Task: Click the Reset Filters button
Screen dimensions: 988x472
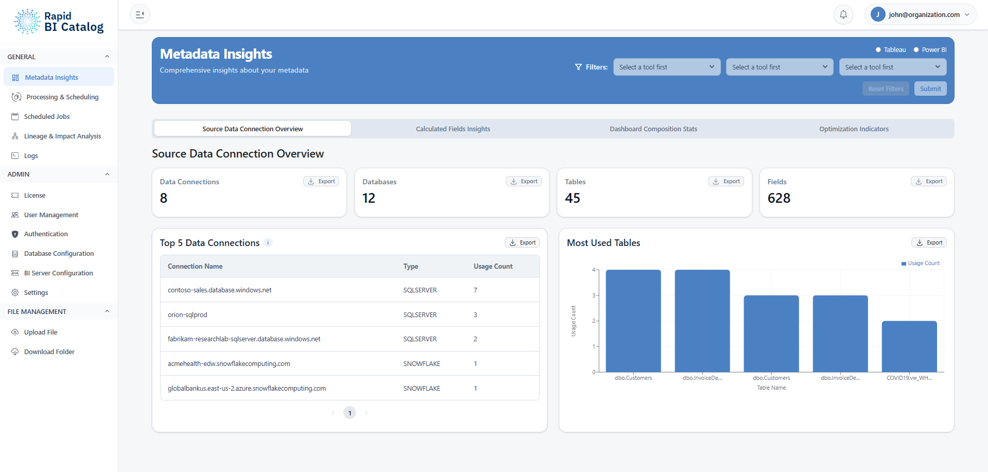Action: (886, 89)
